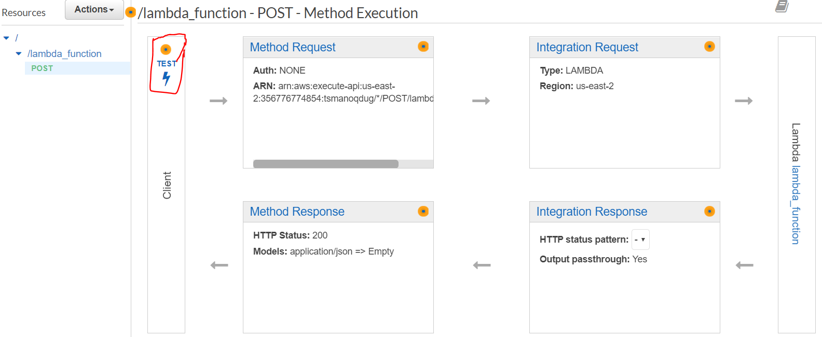
Task: Collapse the /lambda_function tree arrow
Action: click(19, 53)
